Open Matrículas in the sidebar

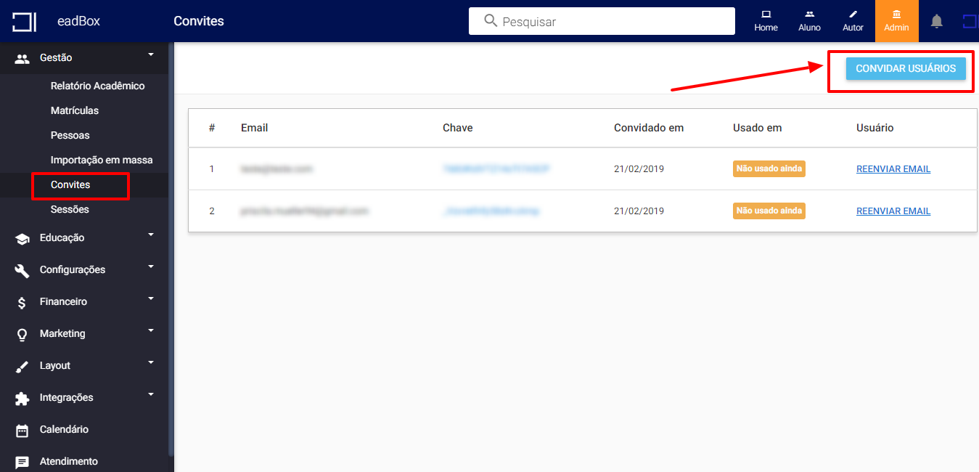[x=75, y=110]
